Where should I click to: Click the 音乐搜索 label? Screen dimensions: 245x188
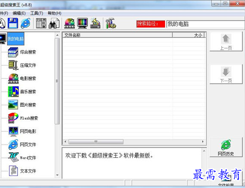(x=28, y=91)
